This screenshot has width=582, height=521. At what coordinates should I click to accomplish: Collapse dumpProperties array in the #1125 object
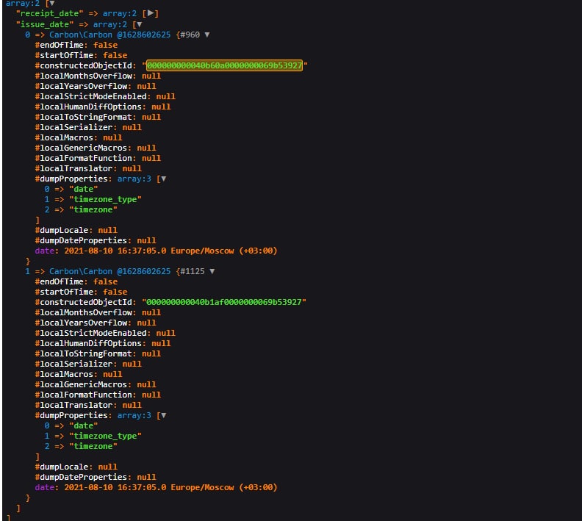pyautogui.click(x=163, y=415)
